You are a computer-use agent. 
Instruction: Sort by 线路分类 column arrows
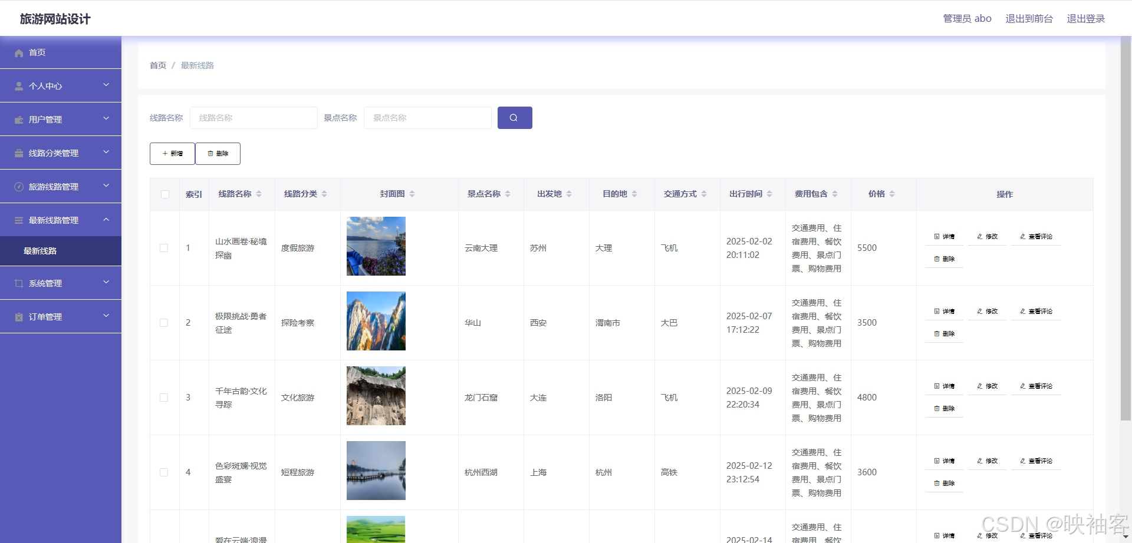(x=324, y=194)
